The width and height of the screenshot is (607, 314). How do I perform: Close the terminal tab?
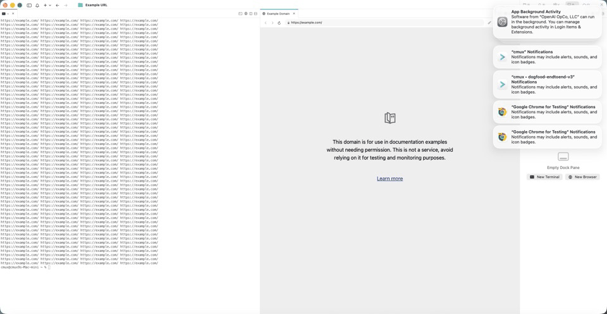point(13,13)
